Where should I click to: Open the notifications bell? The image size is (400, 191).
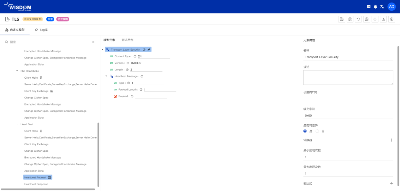tap(375, 7)
